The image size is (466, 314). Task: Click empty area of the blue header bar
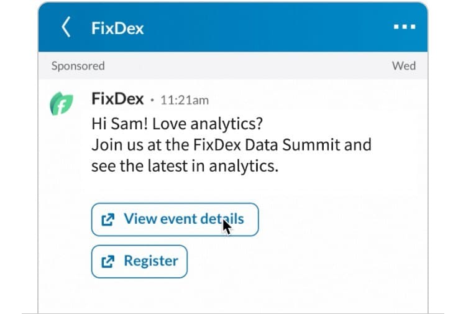click(x=267, y=27)
